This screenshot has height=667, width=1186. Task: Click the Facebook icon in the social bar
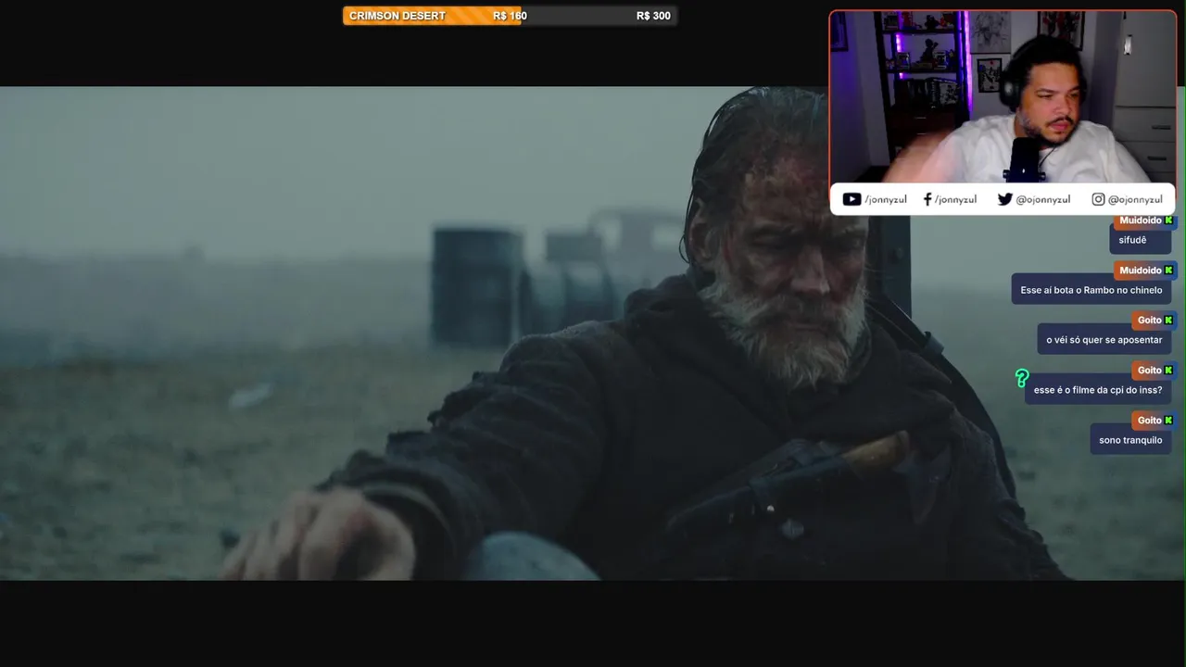click(x=927, y=199)
